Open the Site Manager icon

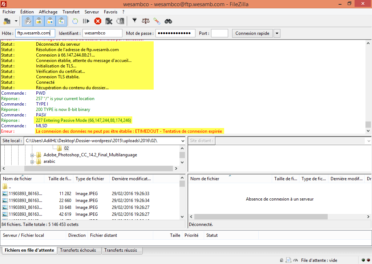point(7,21)
